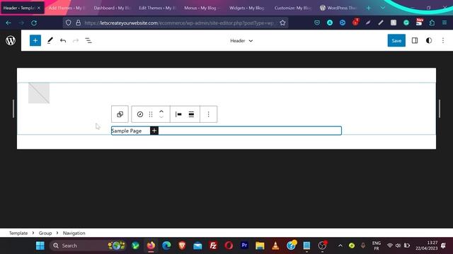Grab the block drag handle
This screenshot has width=453, height=254.
click(151, 114)
